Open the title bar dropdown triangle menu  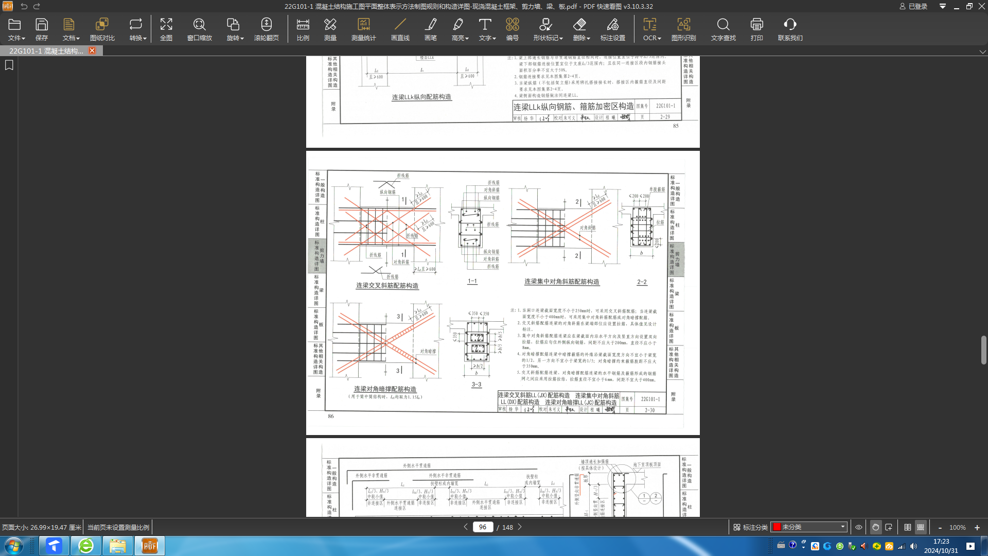pos(943,6)
